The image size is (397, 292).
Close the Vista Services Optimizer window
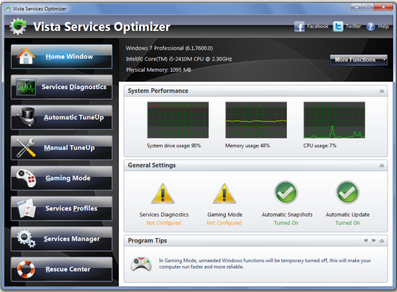pos(383,7)
